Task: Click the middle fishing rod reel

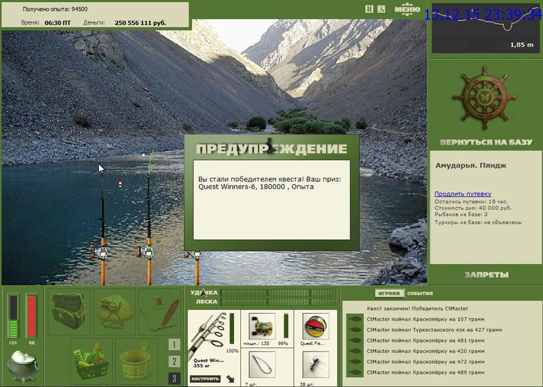Action: [x=147, y=251]
